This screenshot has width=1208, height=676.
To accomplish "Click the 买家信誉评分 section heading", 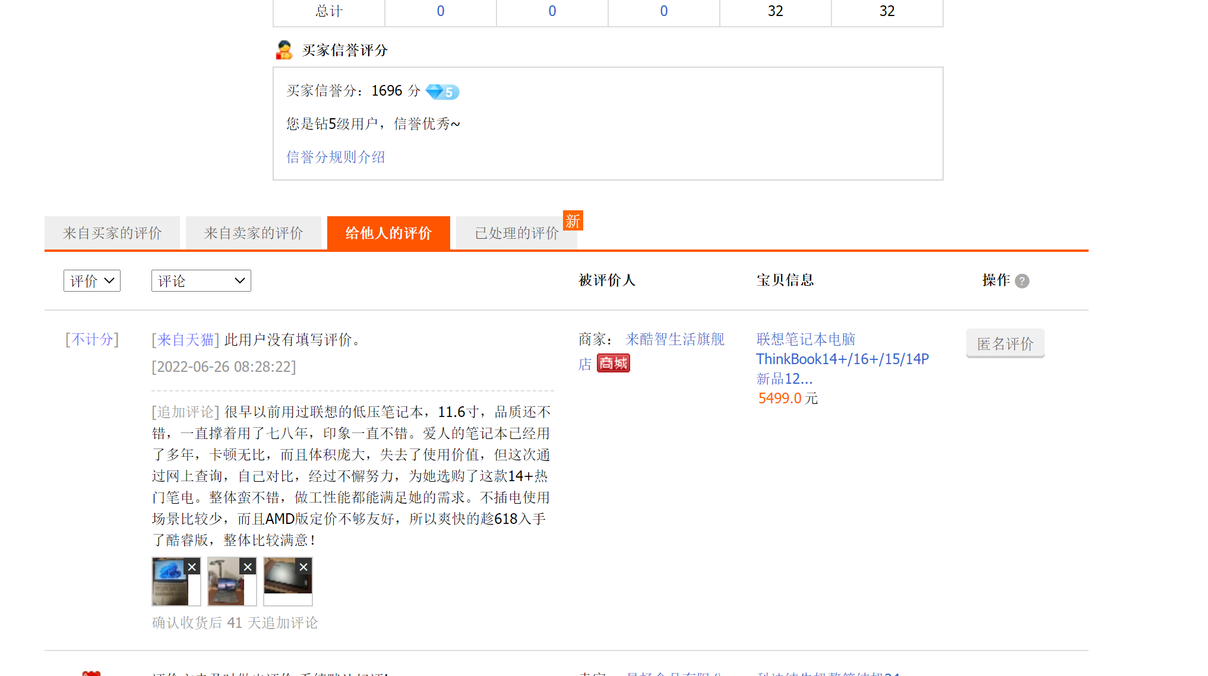I will 345,50.
